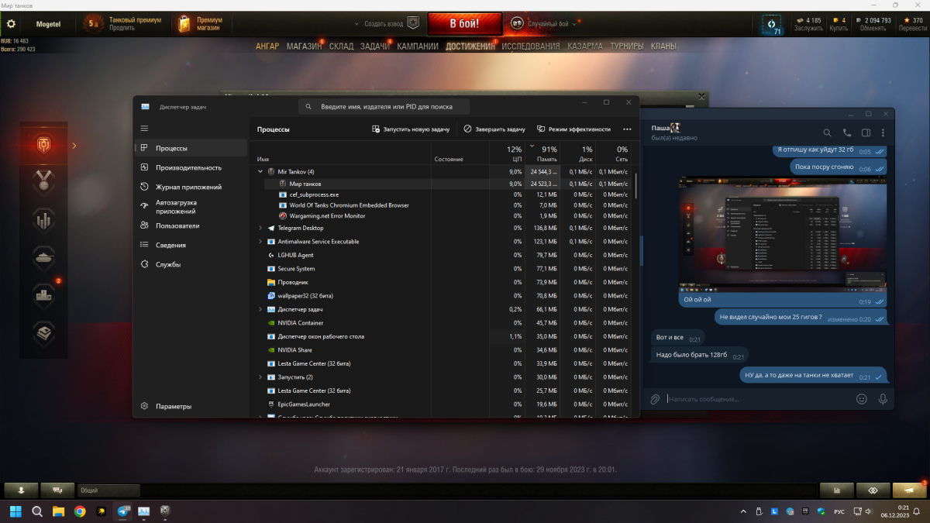This screenshot has width=930, height=523.
Task: Open Chrome from the Windows taskbar
Action: point(80,511)
